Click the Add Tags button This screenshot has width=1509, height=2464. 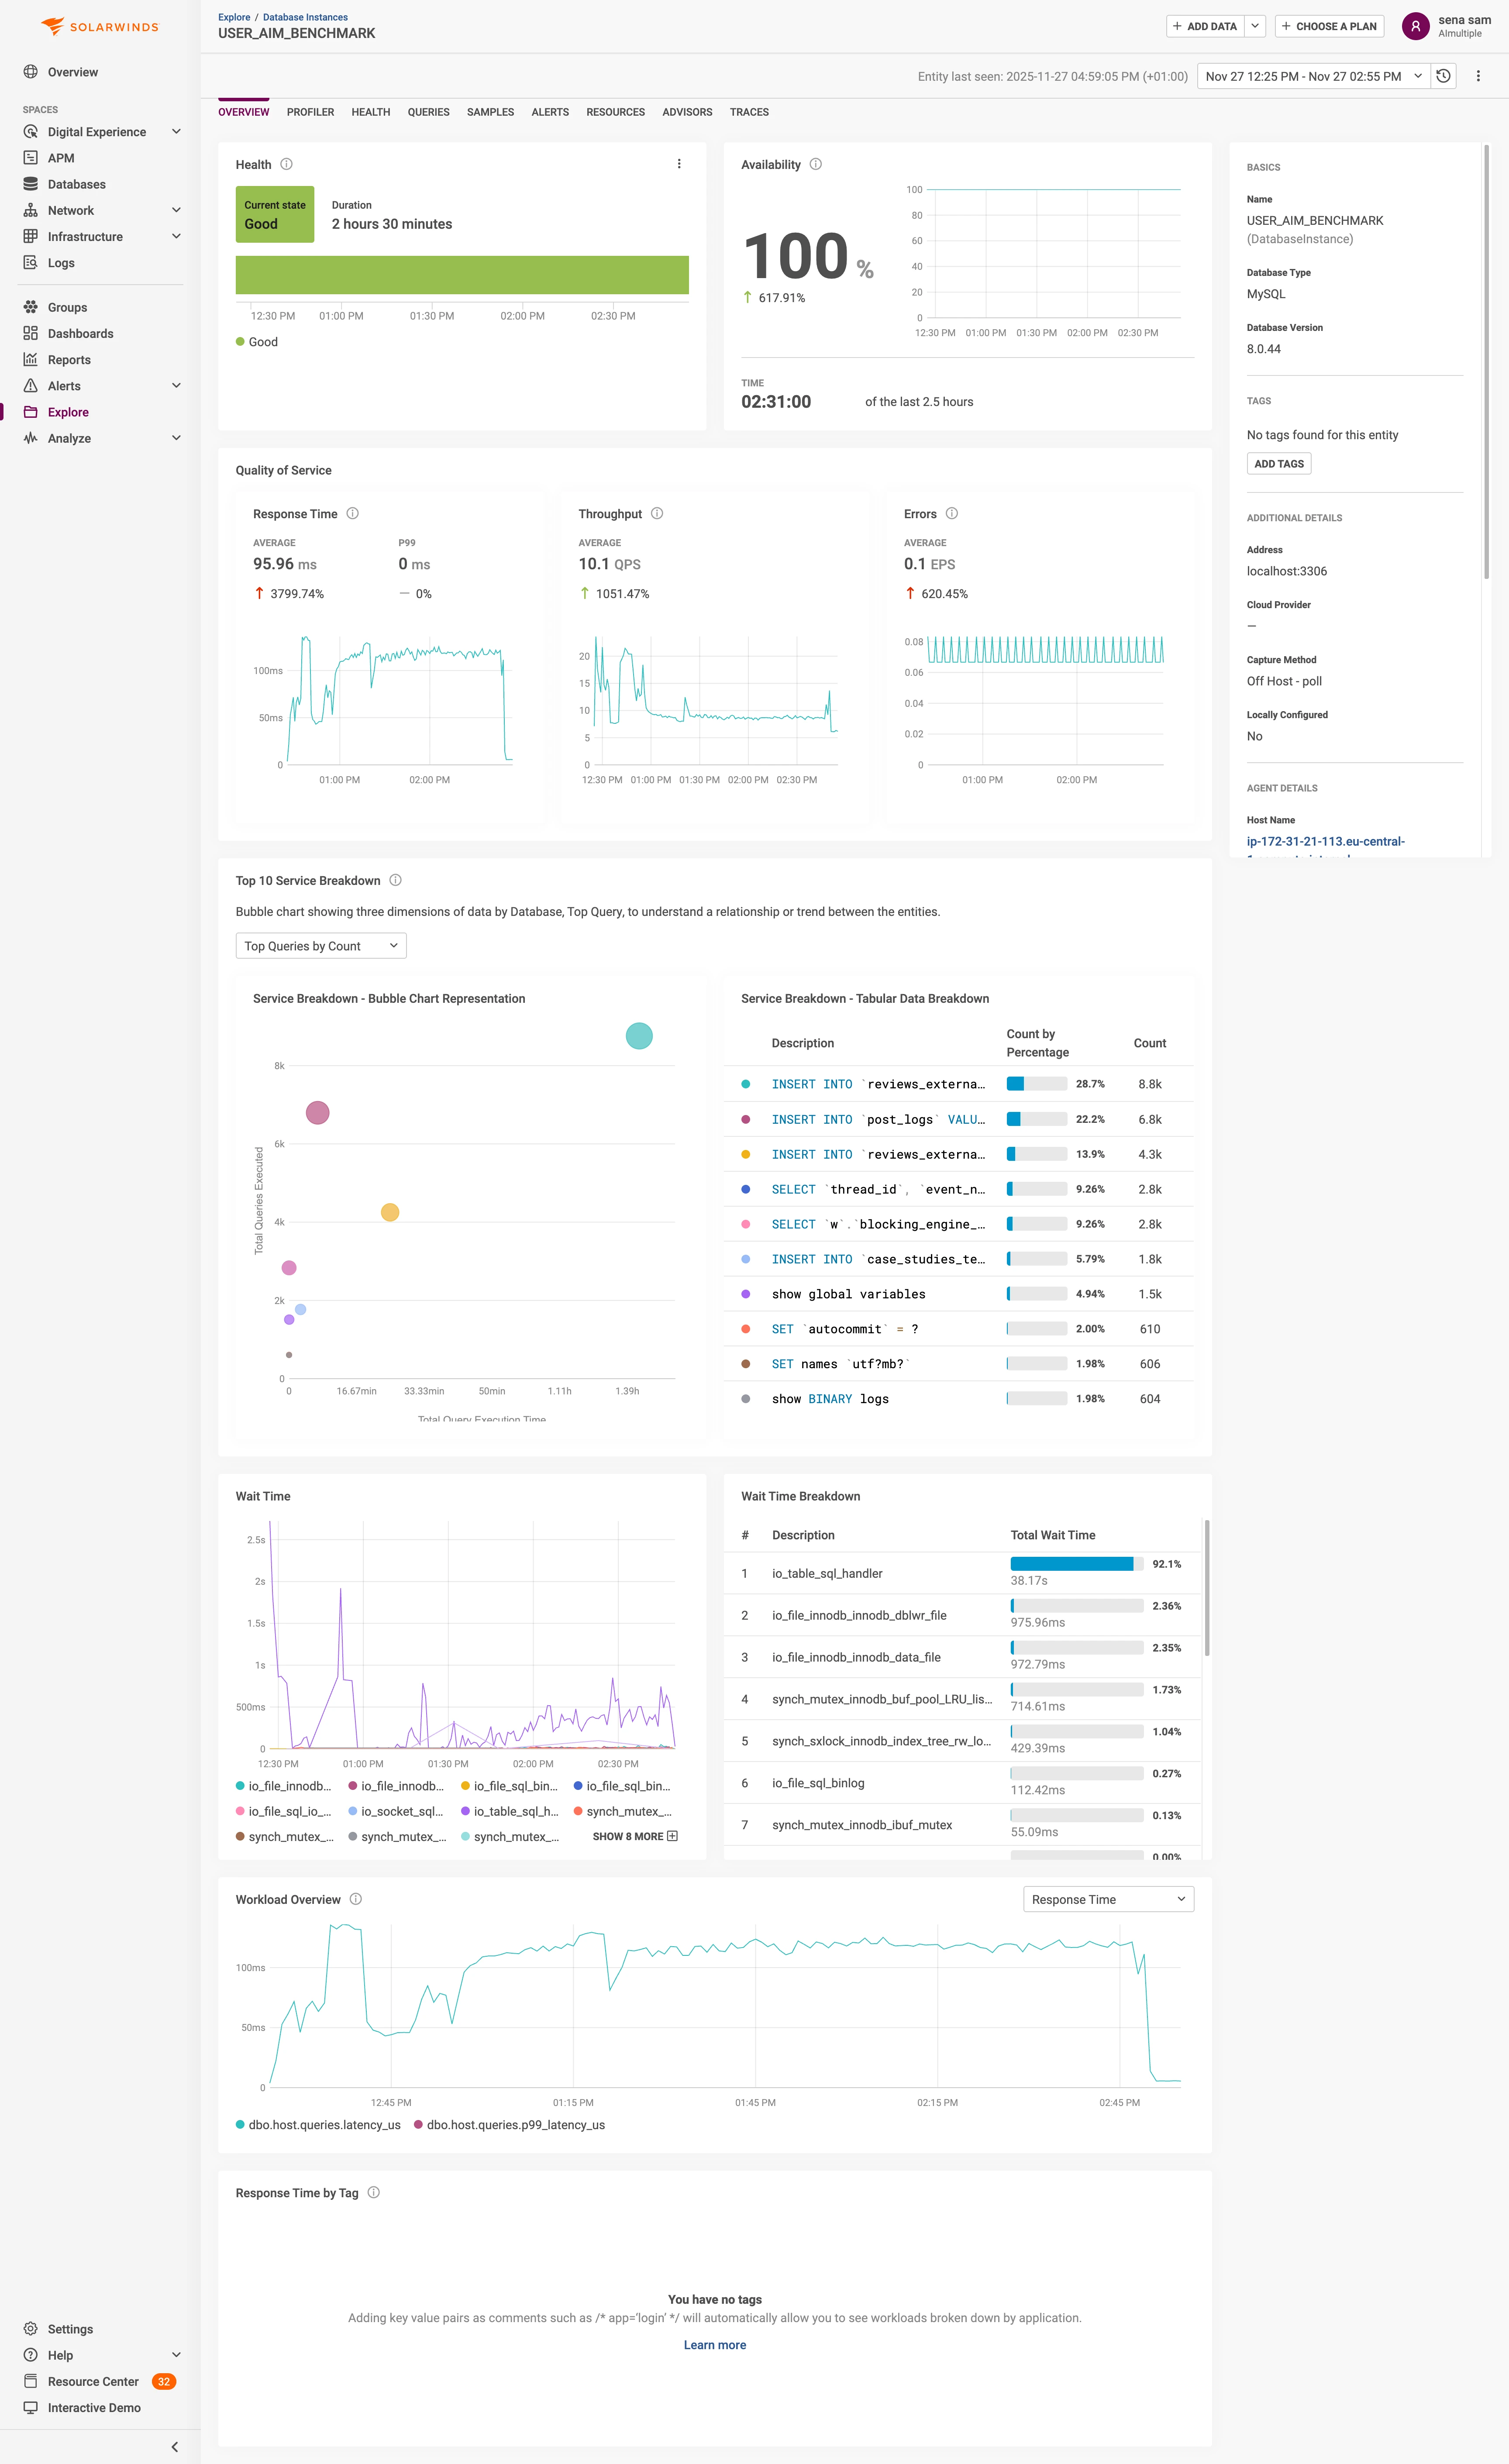point(1279,464)
